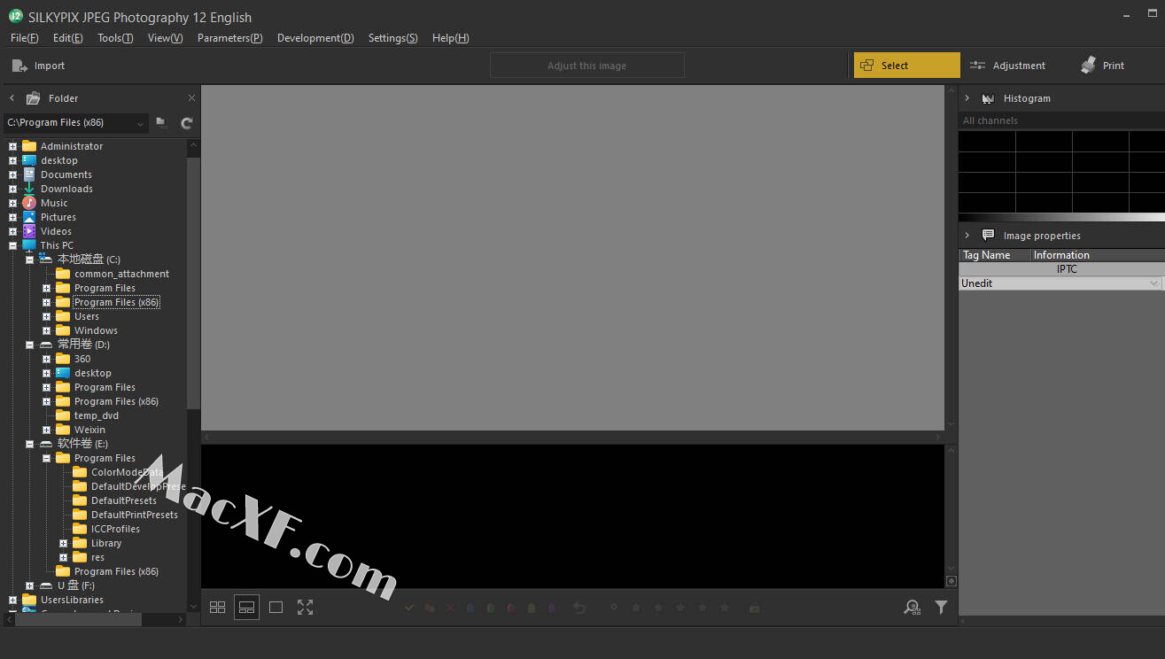Viewport: 1165px width, 659px height.
Task: Refresh the folder tree
Action: pyautogui.click(x=187, y=123)
